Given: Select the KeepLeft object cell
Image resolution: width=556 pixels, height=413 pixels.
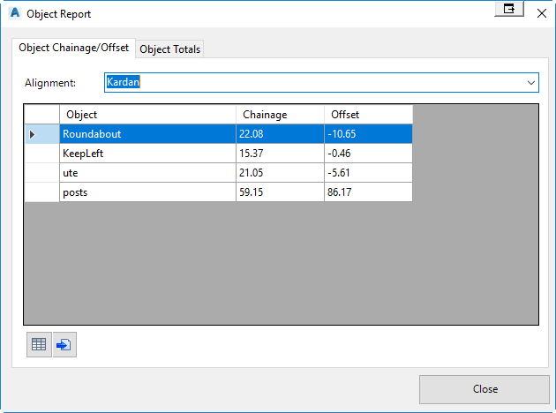Looking at the screenshot, I should point(147,154).
